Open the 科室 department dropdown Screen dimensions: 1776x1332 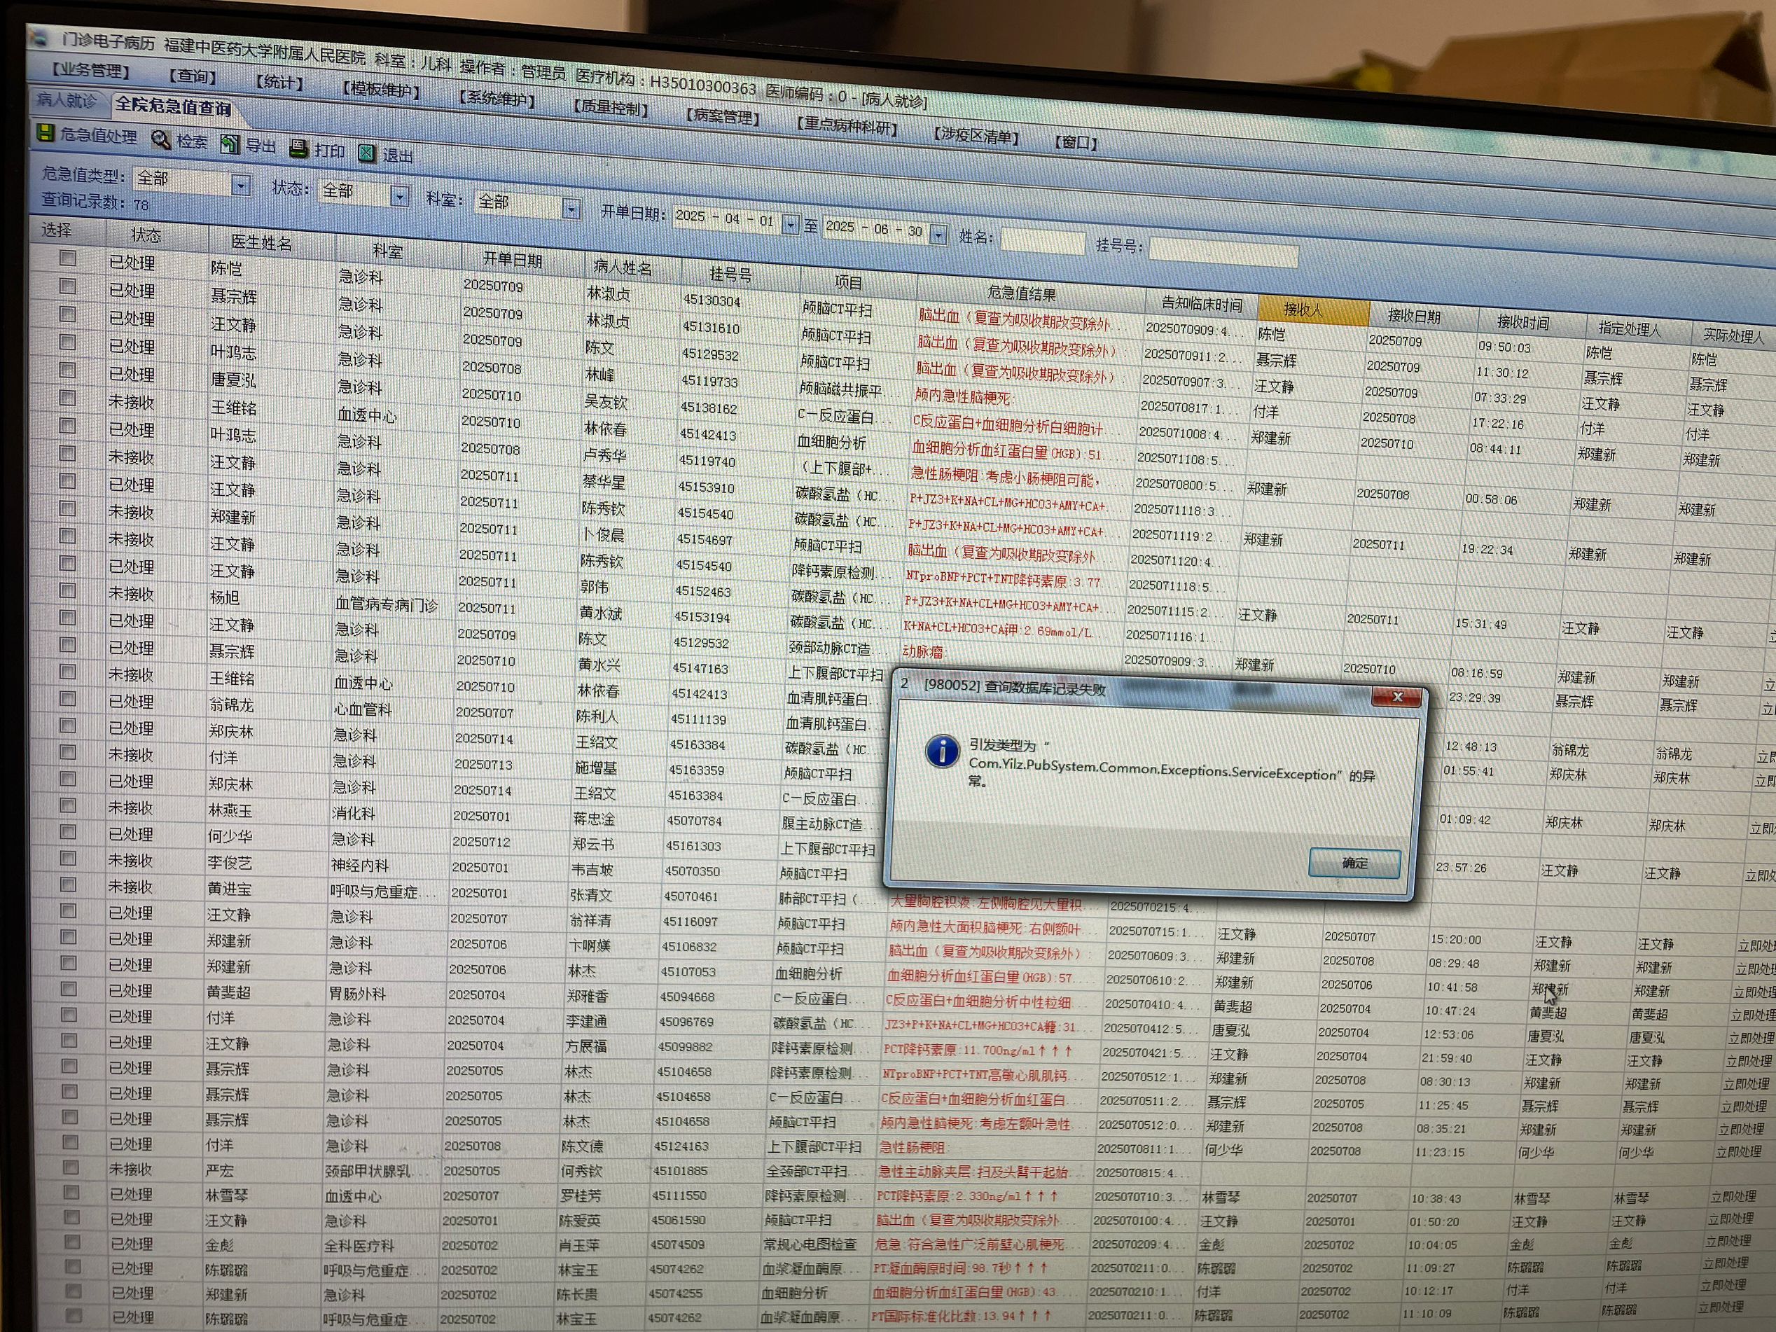pos(571,209)
